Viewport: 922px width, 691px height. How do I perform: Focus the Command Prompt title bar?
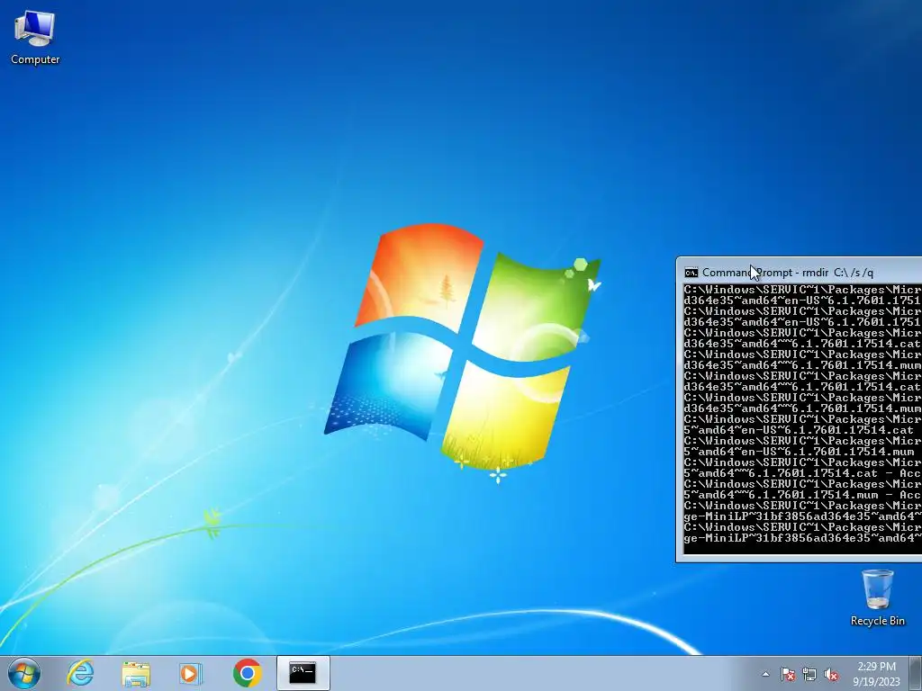coord(800,273)
